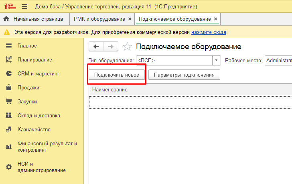Open НСИ и администрирование section
The height and width of the screenshot is (184, 292).
[x=41, y=167]
